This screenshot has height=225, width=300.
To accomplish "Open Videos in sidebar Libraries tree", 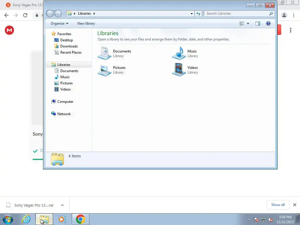I will 65,89.
